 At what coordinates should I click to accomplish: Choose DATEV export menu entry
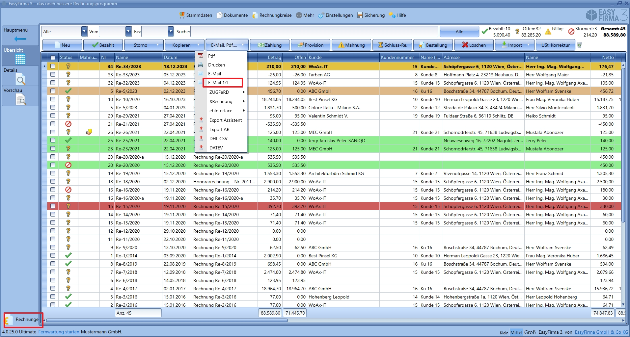pos(221,148)
